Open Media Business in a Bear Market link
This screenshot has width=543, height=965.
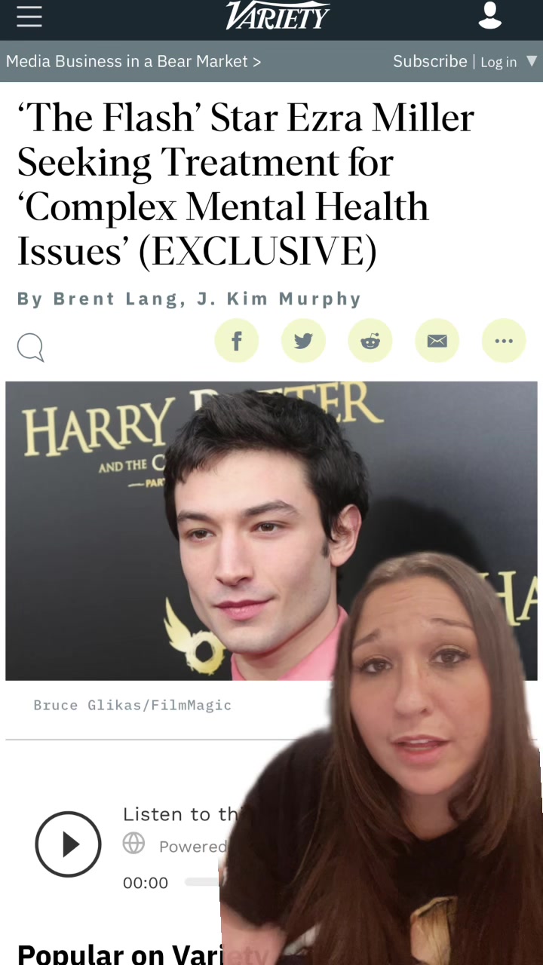[133, 61]
